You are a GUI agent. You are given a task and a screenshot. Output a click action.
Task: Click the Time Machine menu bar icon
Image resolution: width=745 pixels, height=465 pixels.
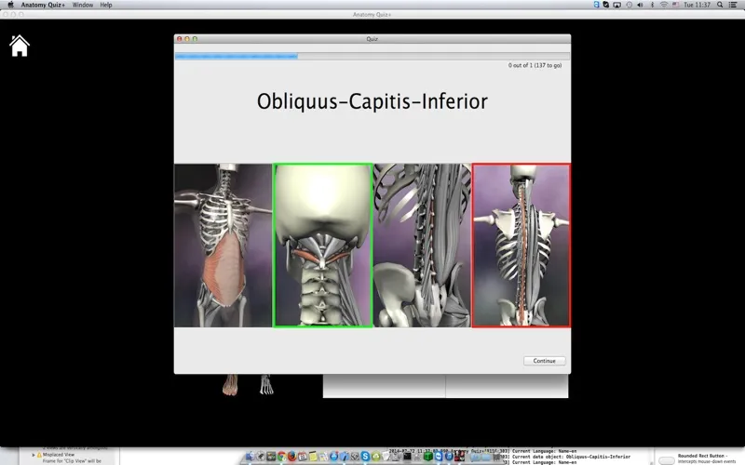click(x=630, y=5)
